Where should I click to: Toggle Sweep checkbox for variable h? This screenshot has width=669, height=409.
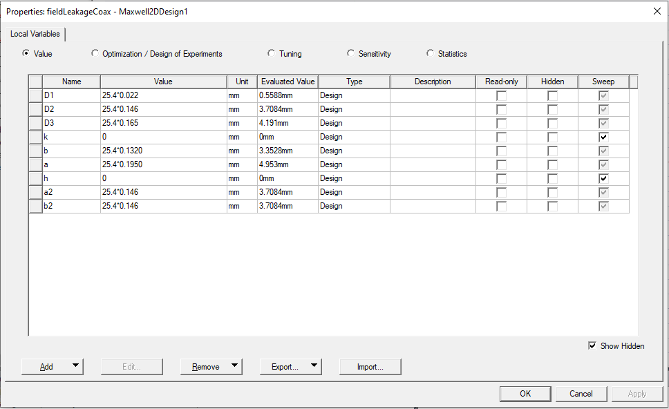603,178
